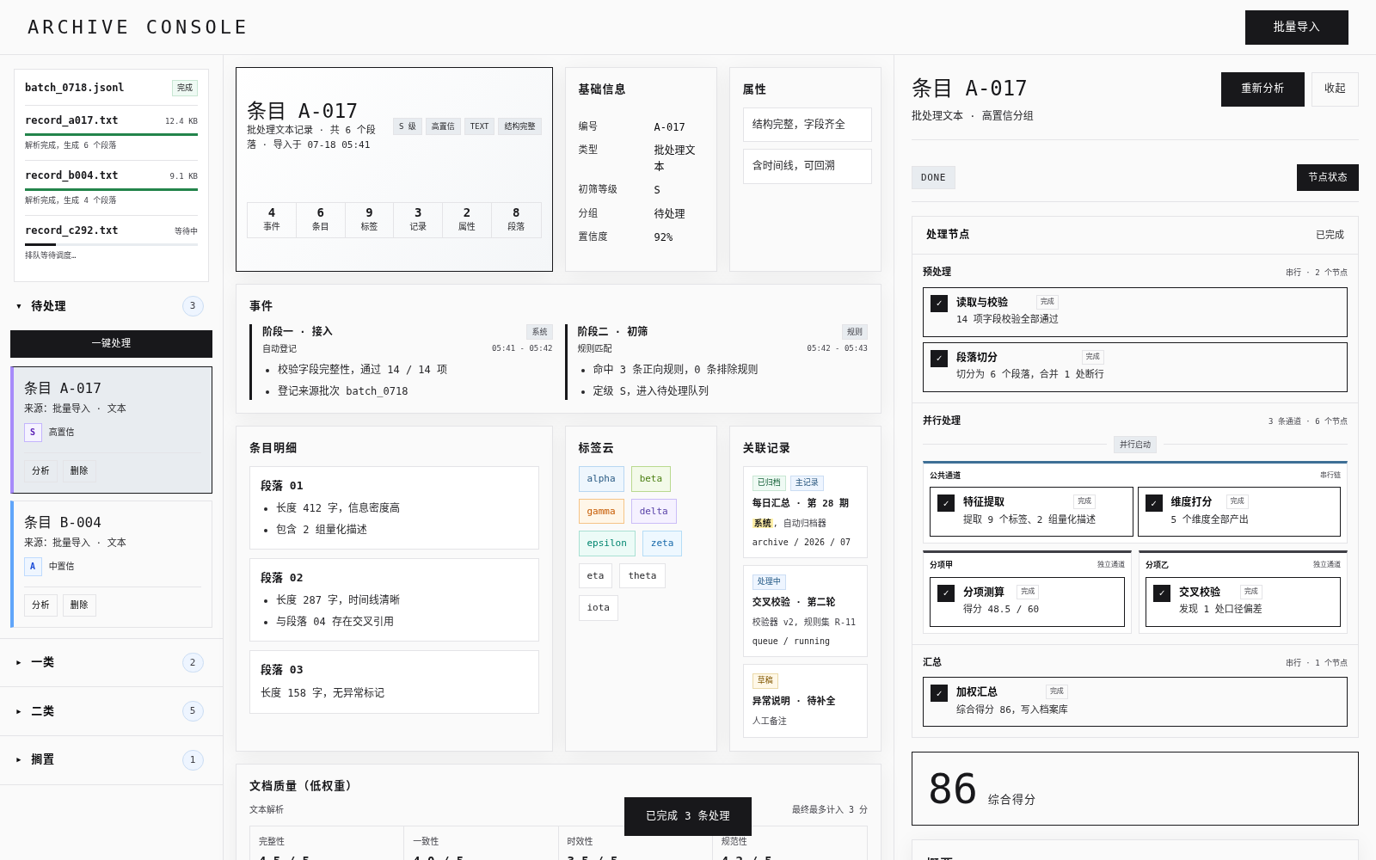Click 分析 under 条目 A-017
The image size is (1376, 860).
40,470
